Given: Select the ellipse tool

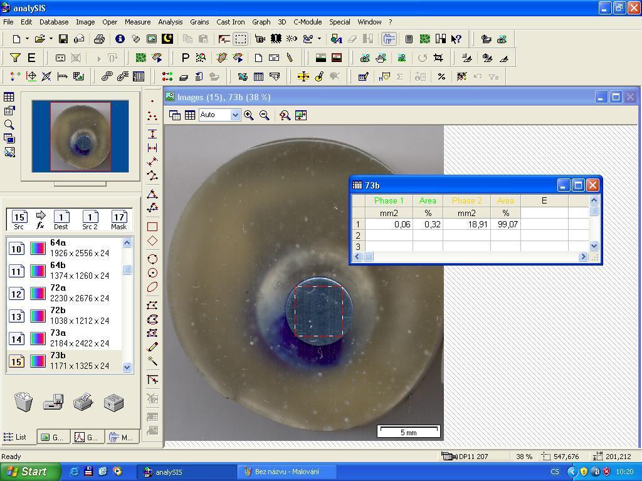Looking at the screenshot, I should pos(152,287).
